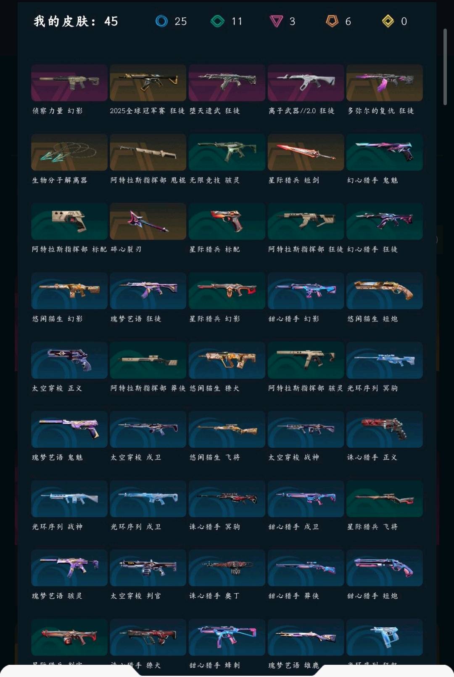Select the 星际猎兵 短剑 red blade skin

(306, 152)
